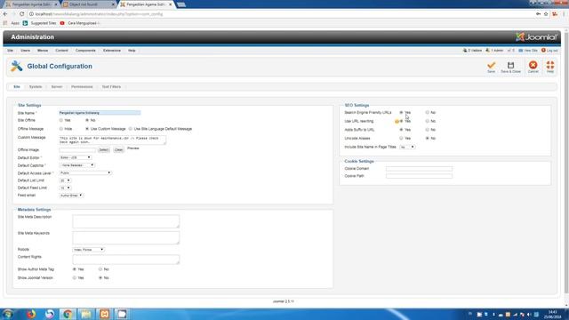Switch to the System tab
The width and height of the screenshot is (569, 320).
point(36,87)
